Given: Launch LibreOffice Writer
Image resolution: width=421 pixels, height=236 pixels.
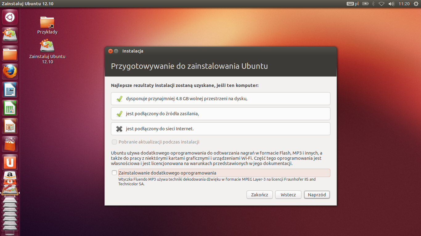Looking at the screenshot, I should coord(10,90).
